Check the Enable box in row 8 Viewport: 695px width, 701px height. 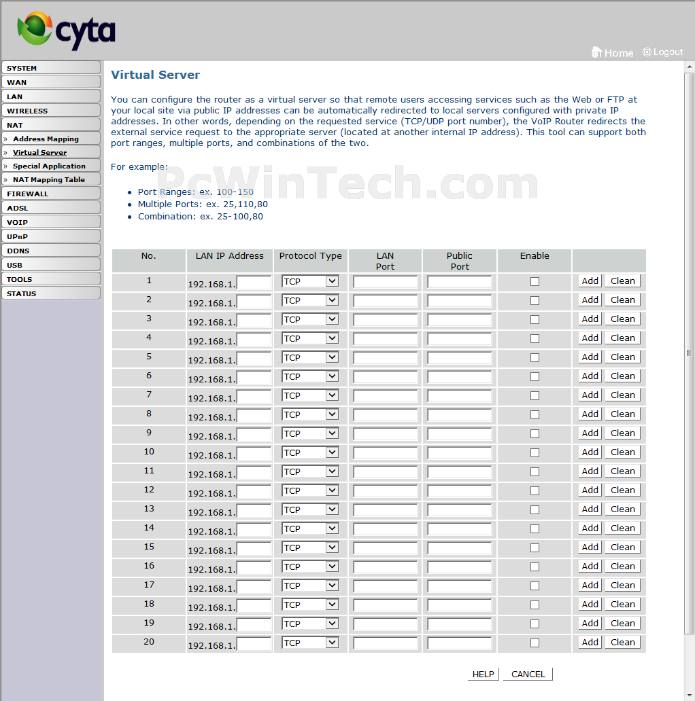click(x=535, y=415)
